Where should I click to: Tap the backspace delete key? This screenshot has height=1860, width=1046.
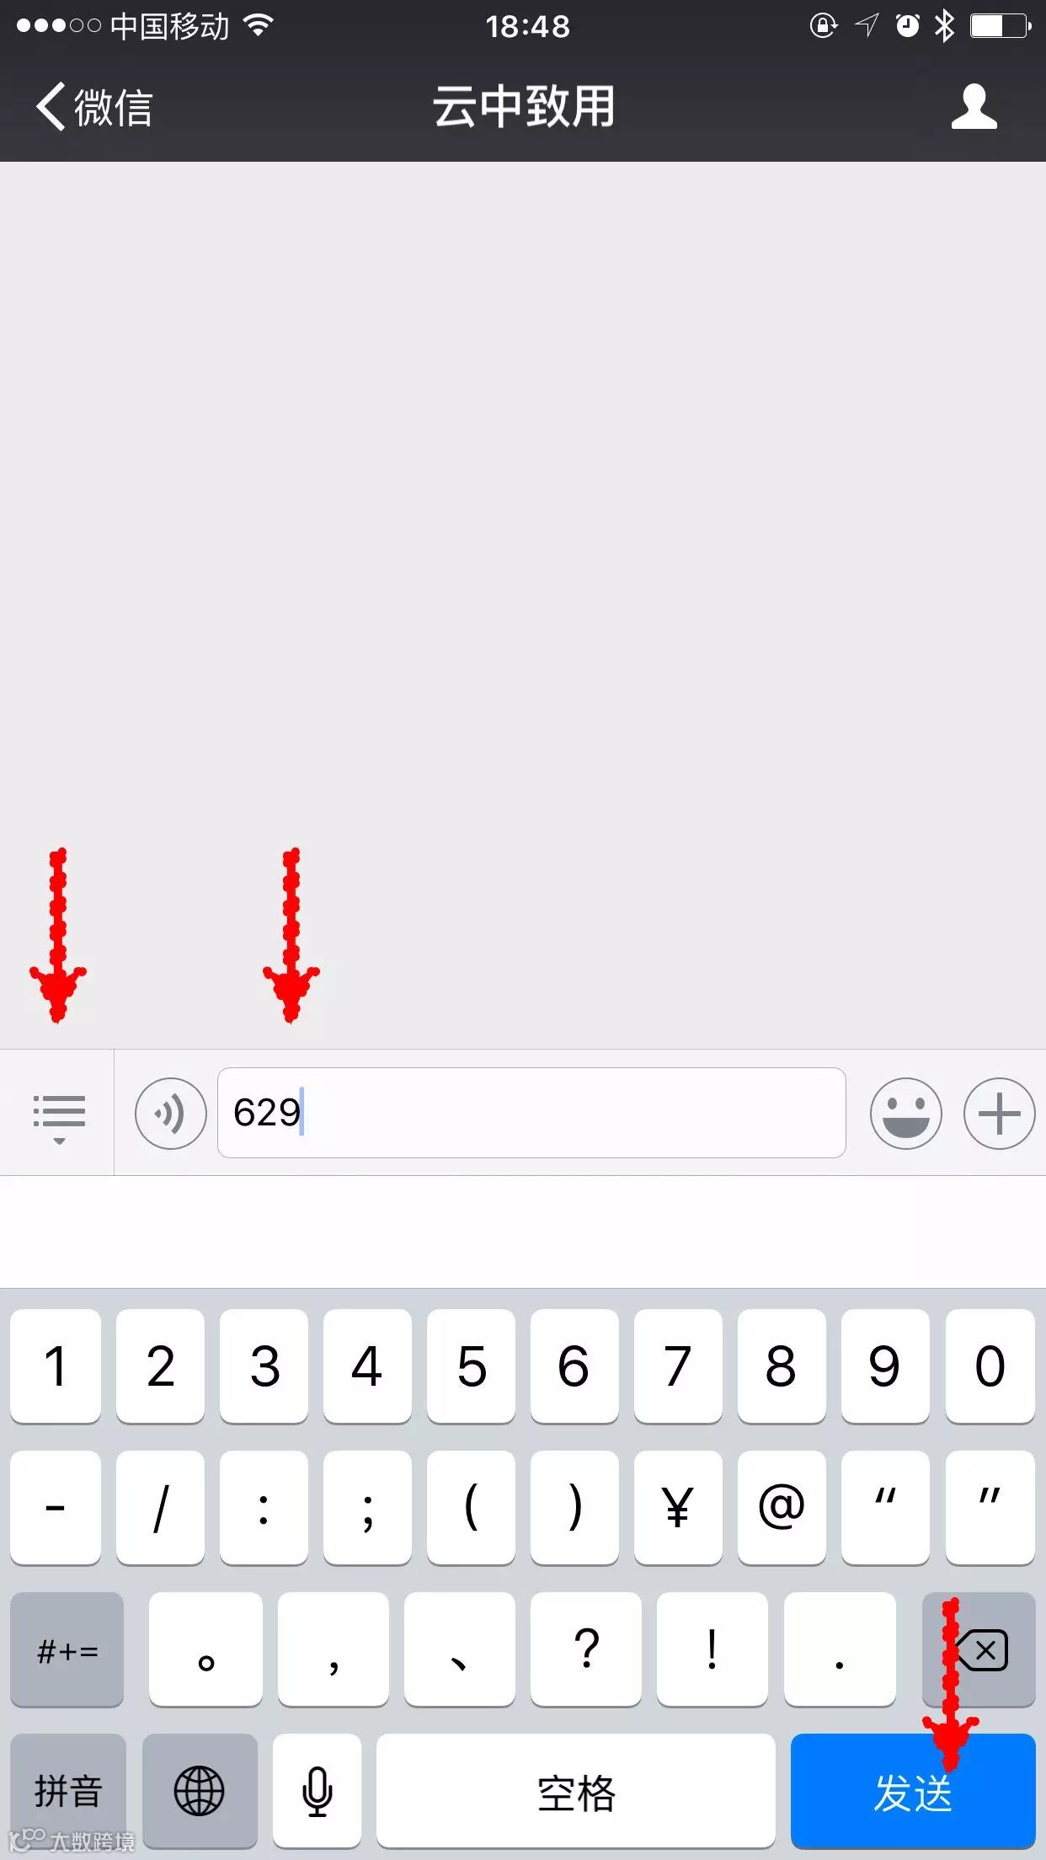tap(979, 1649)
